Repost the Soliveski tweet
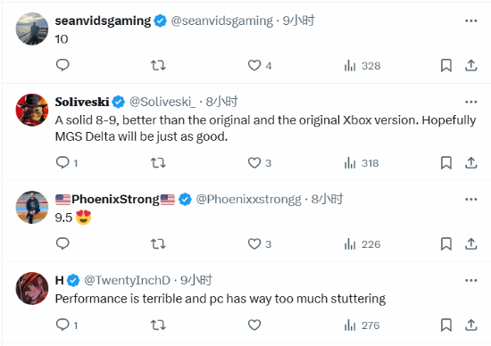Image resolution: width=491 pixels, height=346 pixels. (x=158, y=163)
